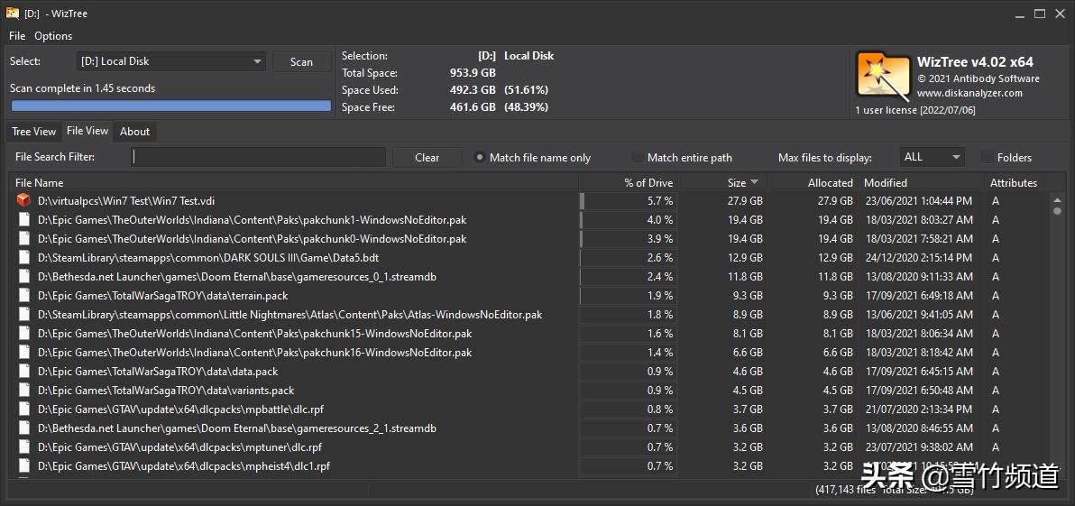Click the Data5.bdt file icon

(x=23, y=258)
